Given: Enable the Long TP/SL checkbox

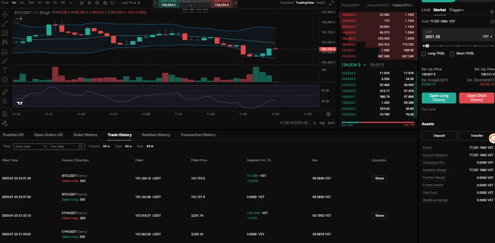Looking at the screenshot, I should 424,54.
